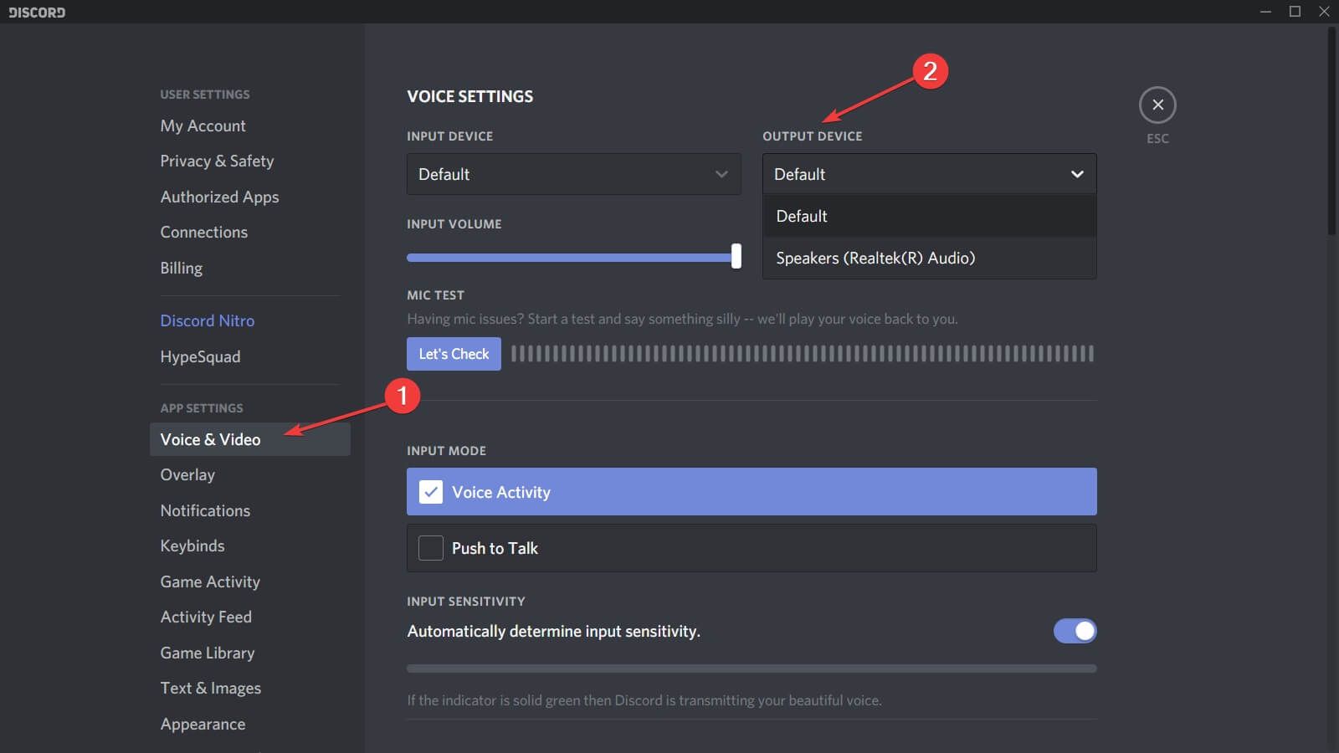The height and width of the screenshot is (753, 1339).
Task: Go to Privacy & Safety settings
Action: 217,161
